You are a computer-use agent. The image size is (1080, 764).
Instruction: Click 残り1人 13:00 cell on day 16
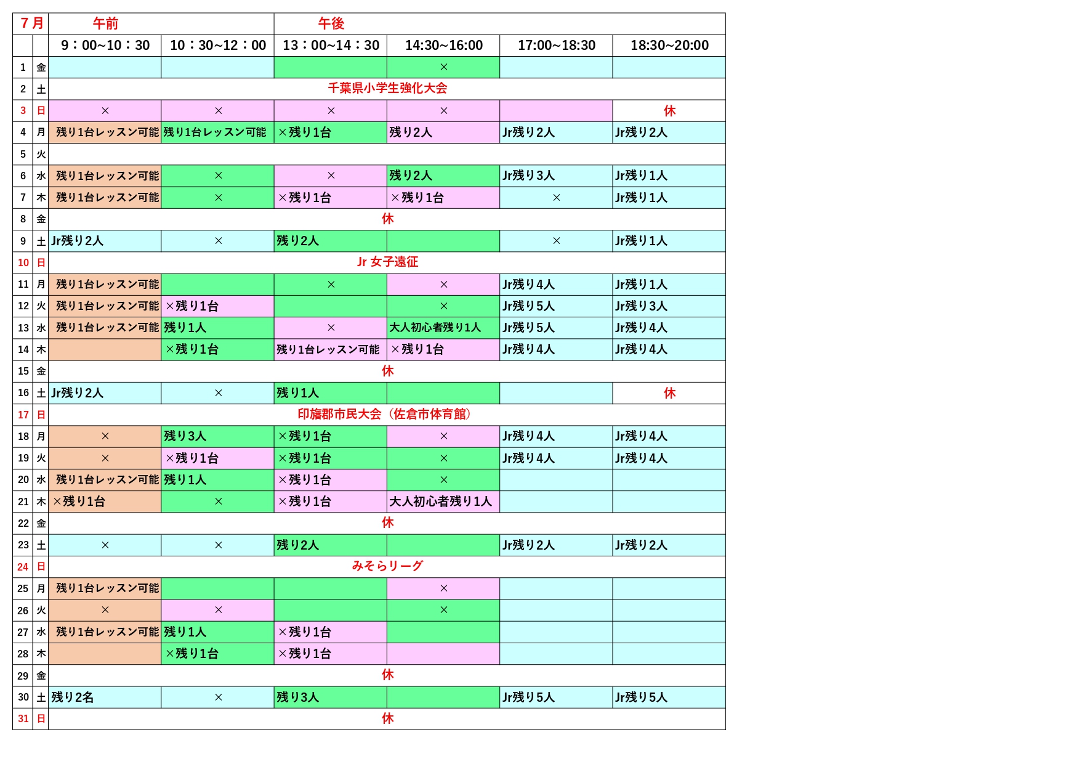331,393
